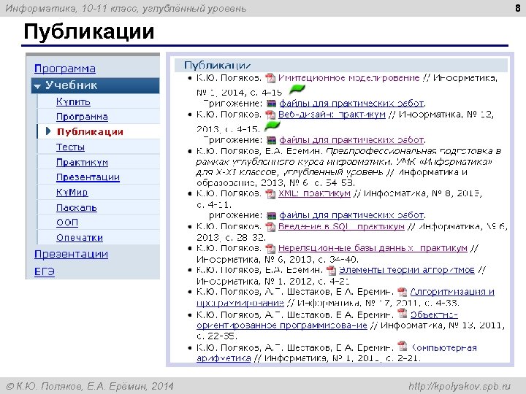
Task: Click archive icon under Имитационное моделирование entry
Action: point(271,104)
